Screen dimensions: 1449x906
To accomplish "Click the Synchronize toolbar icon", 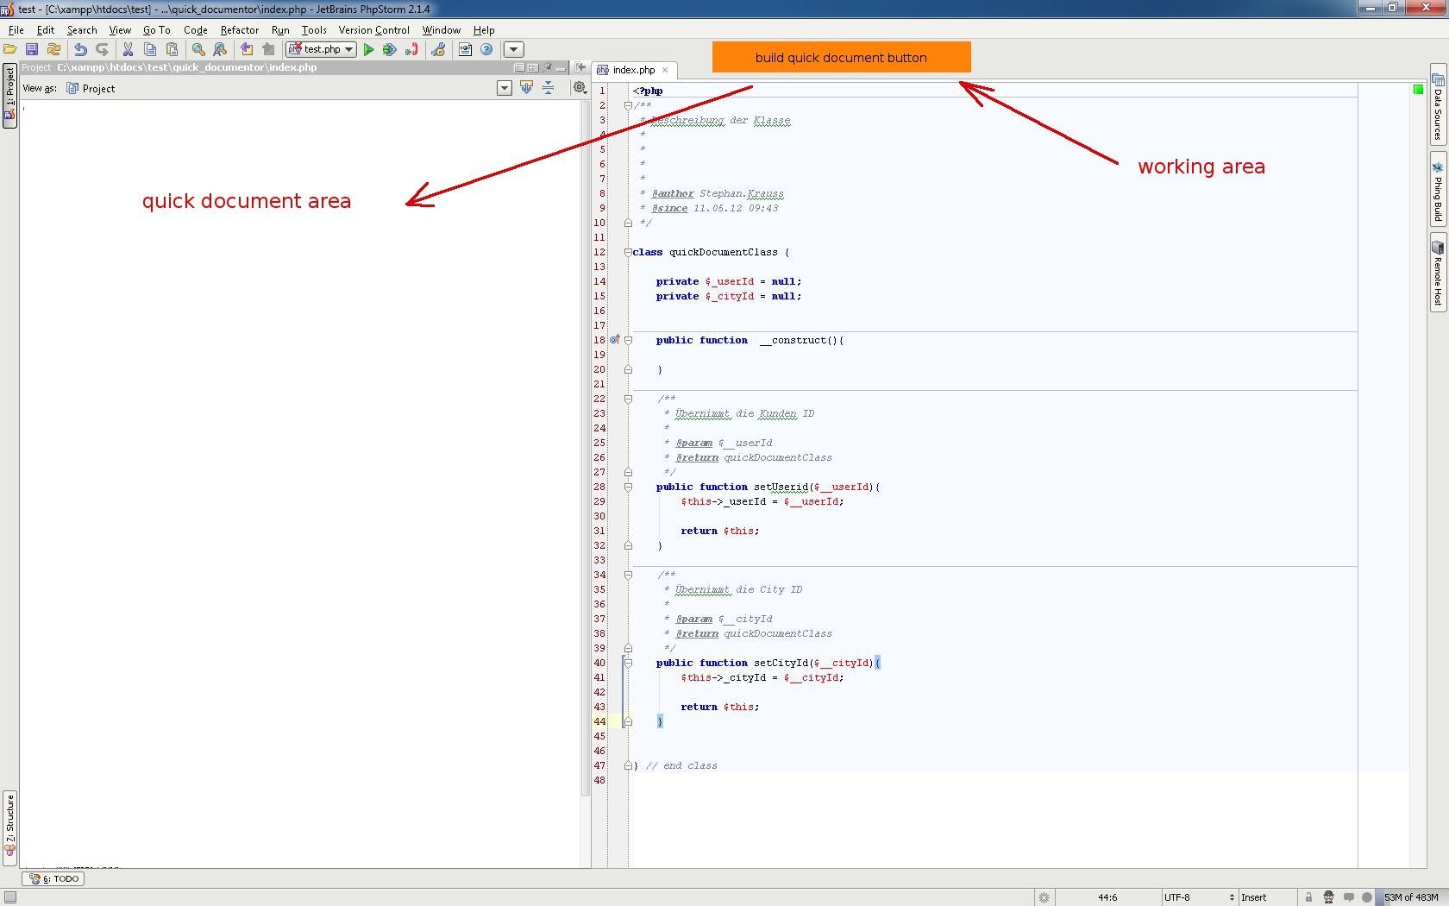I will (x=53, y=50).
